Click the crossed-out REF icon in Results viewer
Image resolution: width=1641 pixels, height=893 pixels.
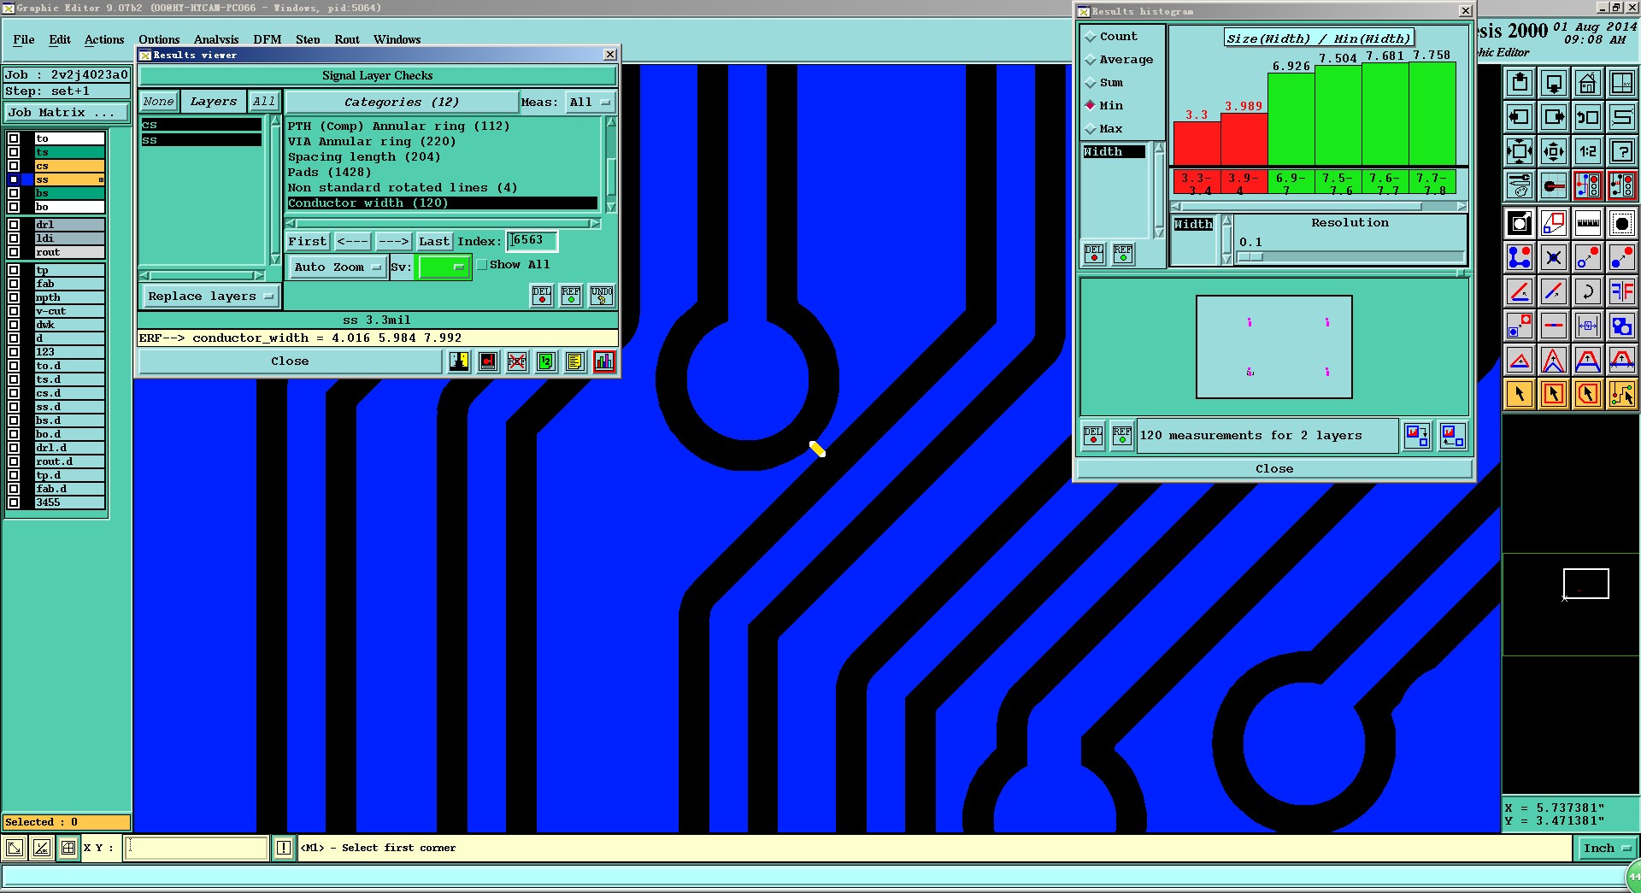pyautogui.click(x=517, y=361)
